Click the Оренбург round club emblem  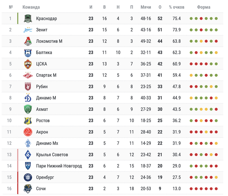28,177
